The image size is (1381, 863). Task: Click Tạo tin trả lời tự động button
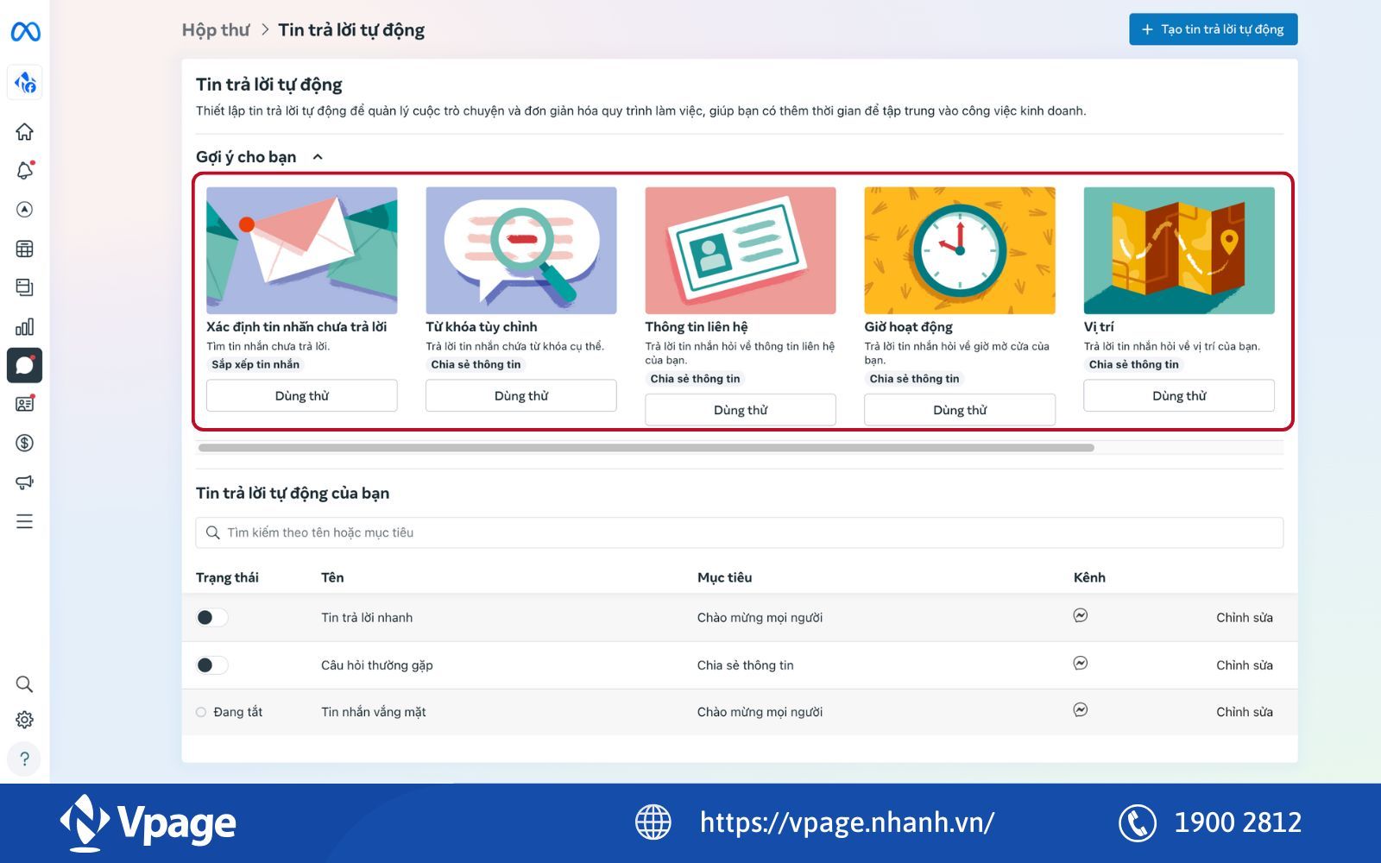click(x=1213, y=29)
